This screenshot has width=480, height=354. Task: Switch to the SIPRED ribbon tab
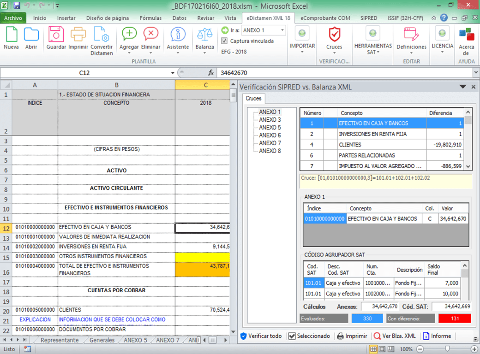coord(369,18)
